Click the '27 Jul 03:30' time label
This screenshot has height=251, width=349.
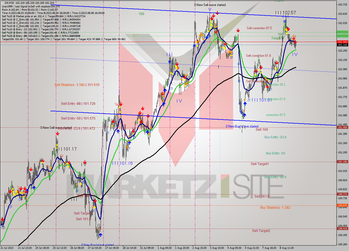pyautogui.click(x=94, y=248)
